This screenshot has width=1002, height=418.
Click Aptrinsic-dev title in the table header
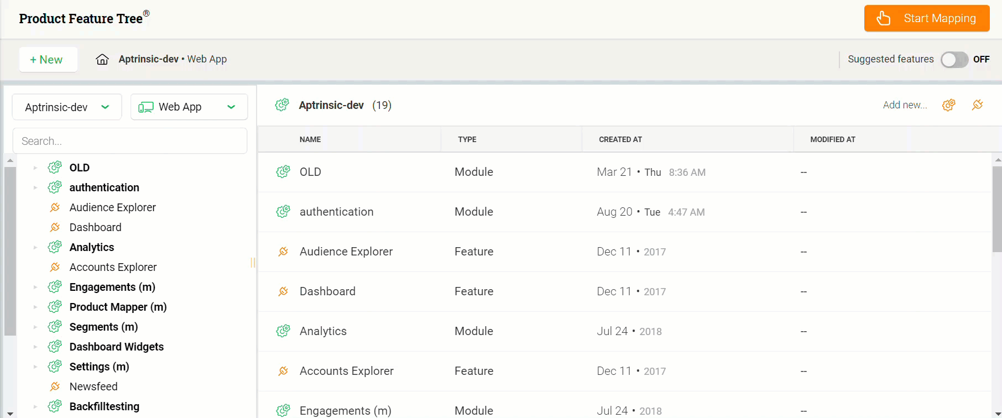tap(331, 105)
